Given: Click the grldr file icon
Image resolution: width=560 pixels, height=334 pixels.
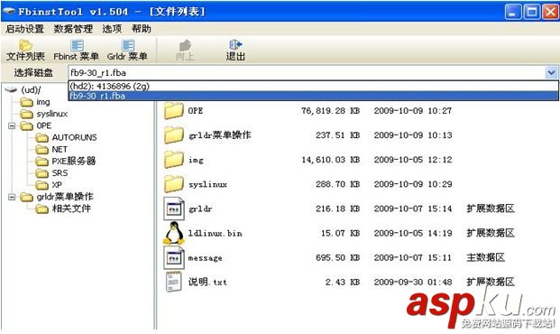Looking at the screenshot, I should (x=173, y=209).
